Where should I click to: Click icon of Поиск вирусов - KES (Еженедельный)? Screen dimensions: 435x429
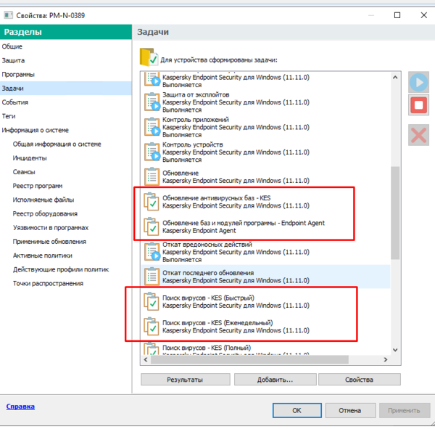tap(152, 327)
